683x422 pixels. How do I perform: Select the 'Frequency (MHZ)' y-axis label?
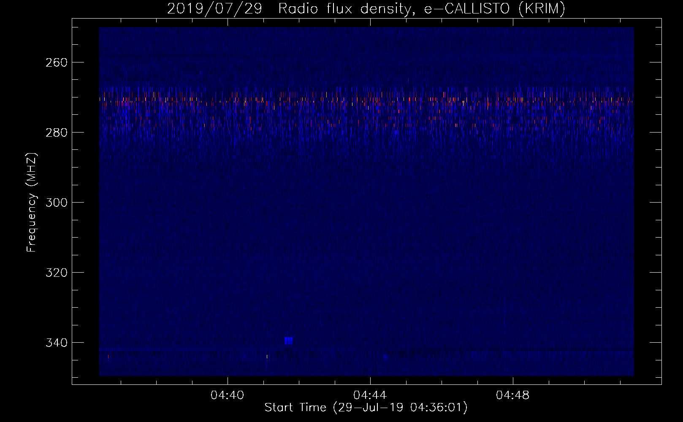[x=32, y=202]
